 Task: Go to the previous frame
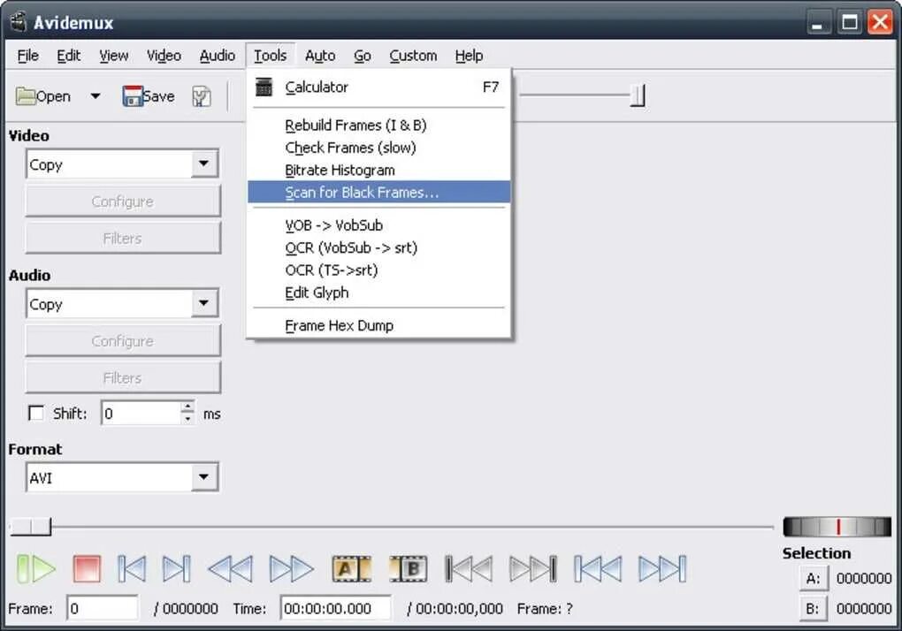(x=132, y=568)
